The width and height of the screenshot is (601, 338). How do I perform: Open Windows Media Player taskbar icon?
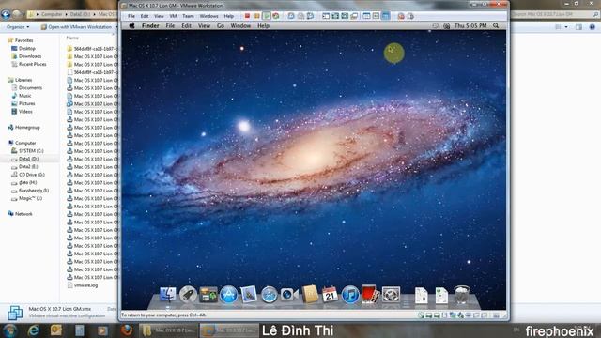102,330
